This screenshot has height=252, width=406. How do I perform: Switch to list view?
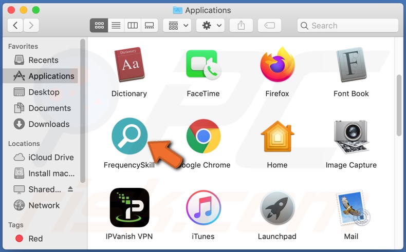(x=116, y=25)
